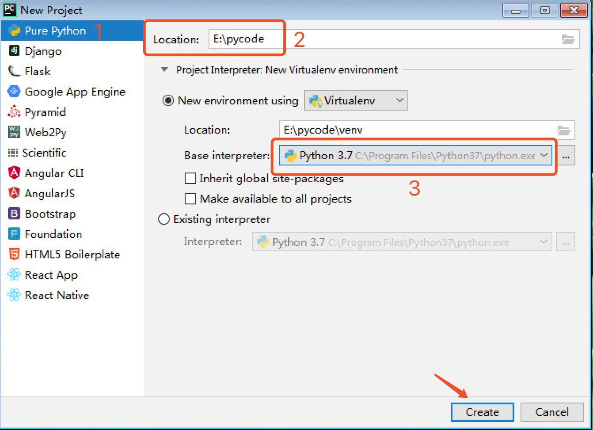Screen dimensions: 593x430
Task: Select Pure Python project type
Action: click(72, 31)
